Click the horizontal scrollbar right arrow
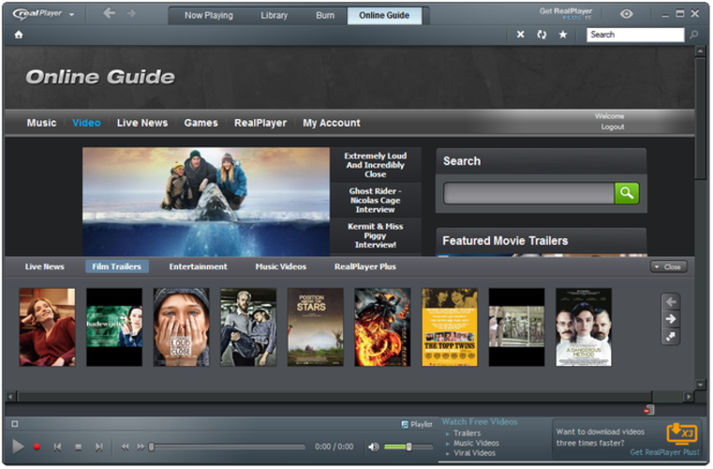Viewport: 713px width, 469px height. 689,397
